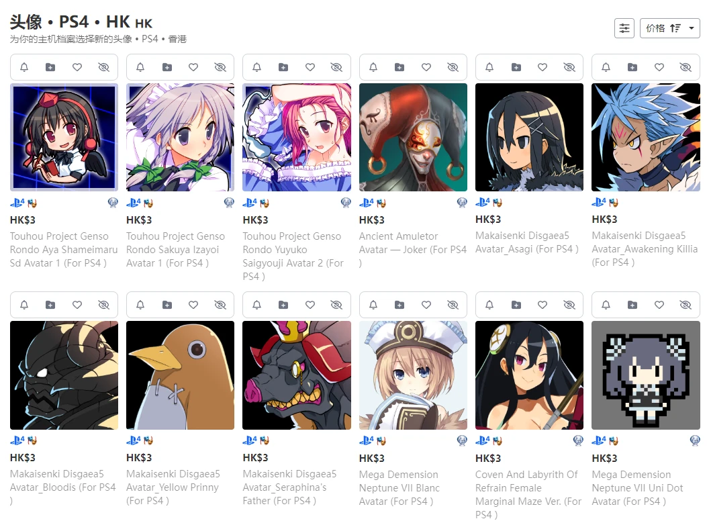Viewport: 707px width, 523px height.
Task: Hide the Aya Shameimaru avatar with eye icon
Action: pyautogui.click(x=103, y=67)
